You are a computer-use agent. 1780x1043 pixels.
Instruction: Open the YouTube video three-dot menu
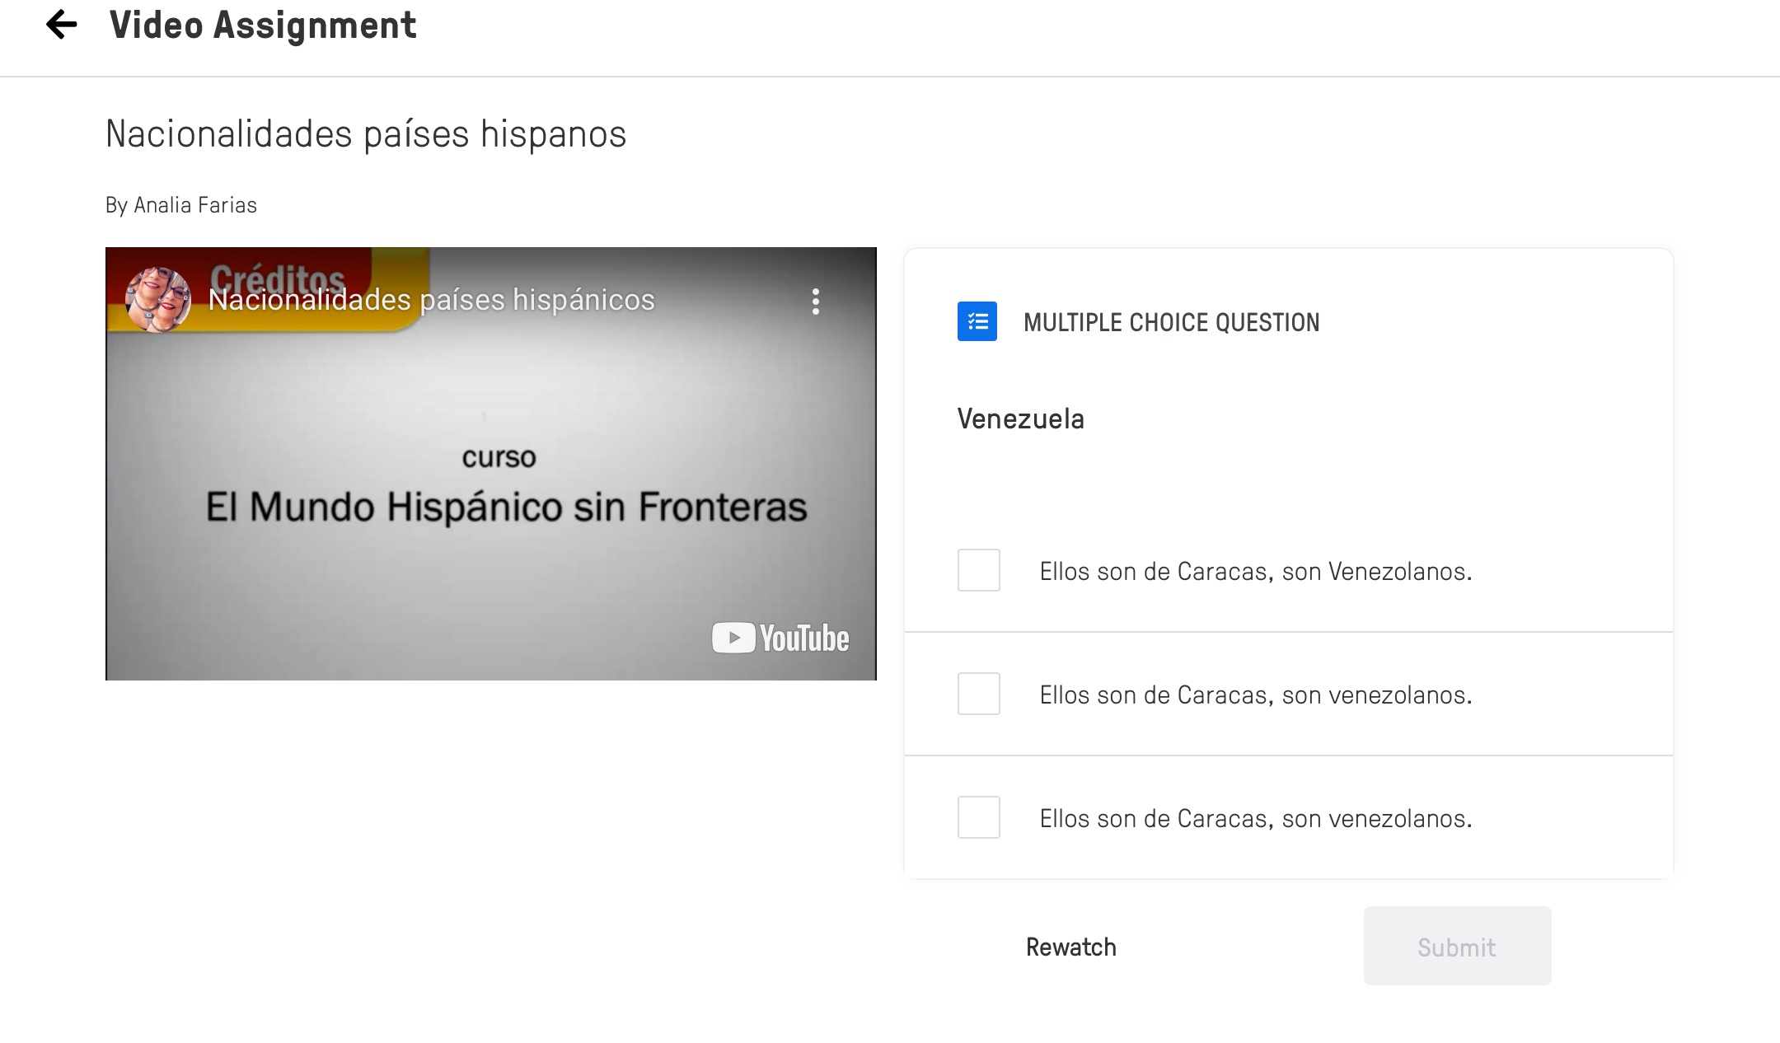tap(815, 302)
